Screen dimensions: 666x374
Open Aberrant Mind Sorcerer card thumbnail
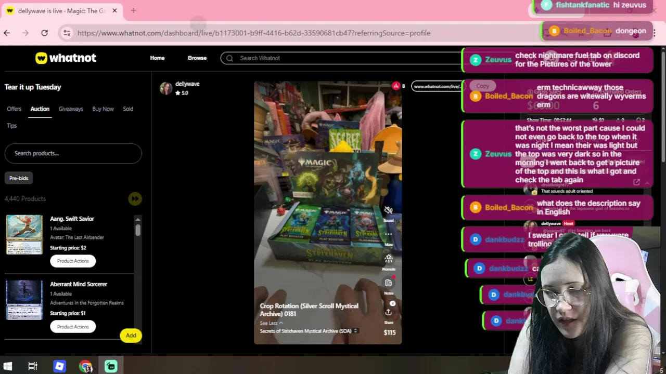tap(24, 300)
